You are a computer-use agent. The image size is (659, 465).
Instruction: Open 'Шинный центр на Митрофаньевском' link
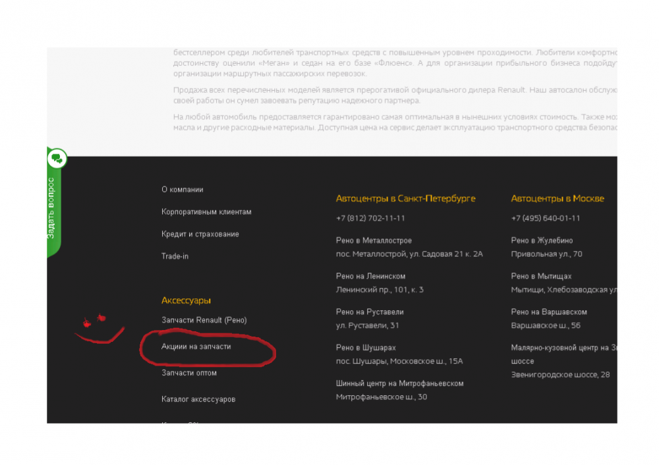coord(400,383)
